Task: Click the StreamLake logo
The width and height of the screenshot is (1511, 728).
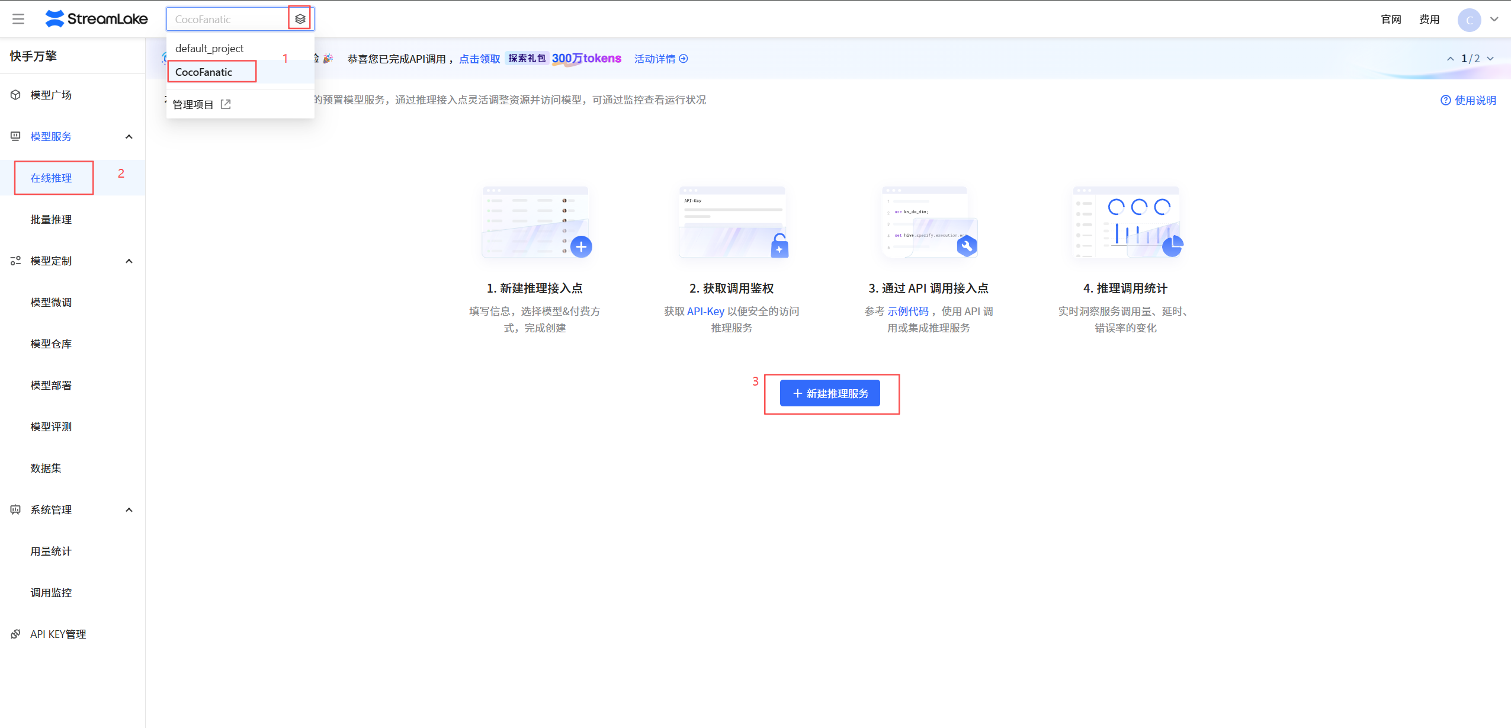Action: (x=97, y=19)
